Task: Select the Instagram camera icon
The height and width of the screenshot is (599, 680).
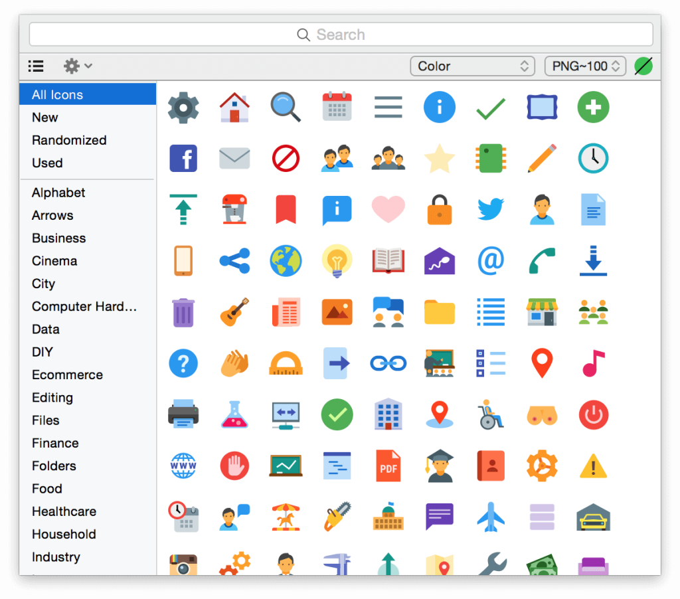Action: pyautogui.click(x=183, y=565)
